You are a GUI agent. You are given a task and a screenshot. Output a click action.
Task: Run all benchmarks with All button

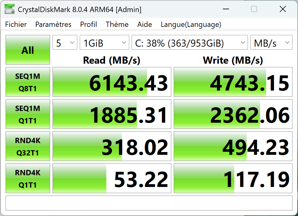[x=28, y=50]
